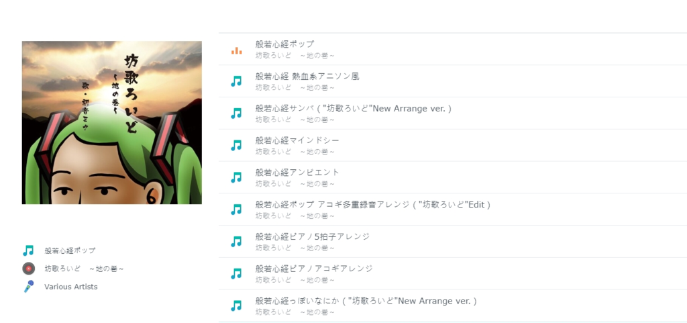The width and height of the screenshot is (687, 323).
Task: Click music note icon beside 般若心経 熱血系アニソン風
Action: click(236, 81)
